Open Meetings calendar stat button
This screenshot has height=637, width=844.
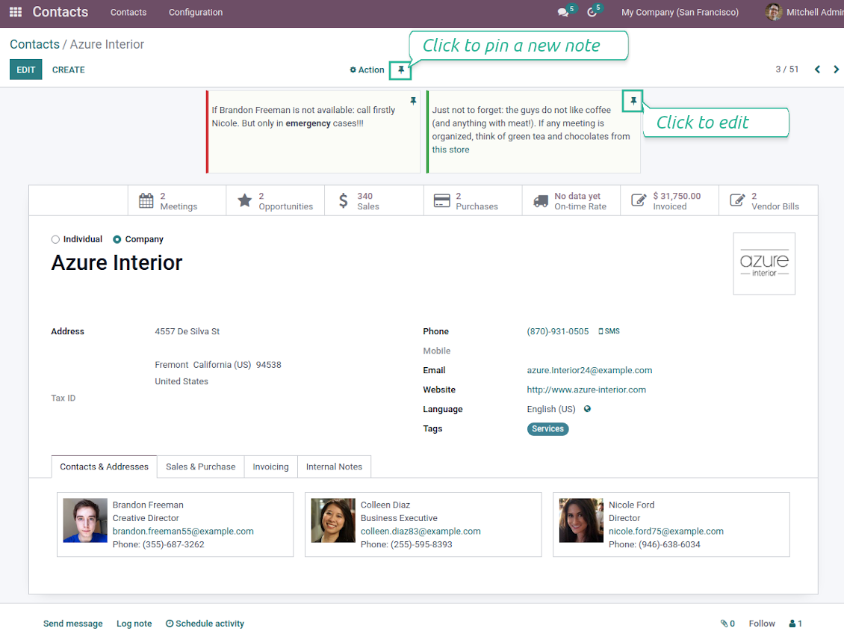177,201
